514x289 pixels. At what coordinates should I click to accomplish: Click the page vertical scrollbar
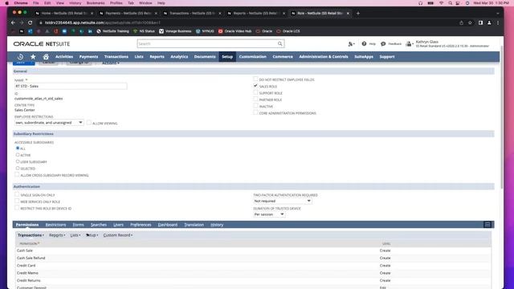[502, 118]
